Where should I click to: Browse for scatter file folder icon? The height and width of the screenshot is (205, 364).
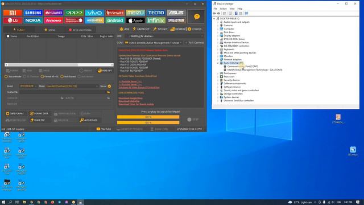(109, 92)
